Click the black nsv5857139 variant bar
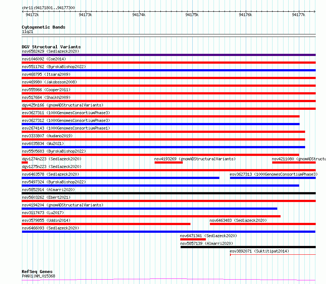This screenshot has width=326, height=284. coord(248,247)
